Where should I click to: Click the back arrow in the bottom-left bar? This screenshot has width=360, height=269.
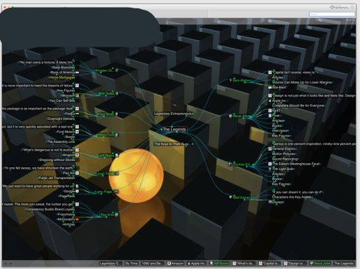pos(6,263)
